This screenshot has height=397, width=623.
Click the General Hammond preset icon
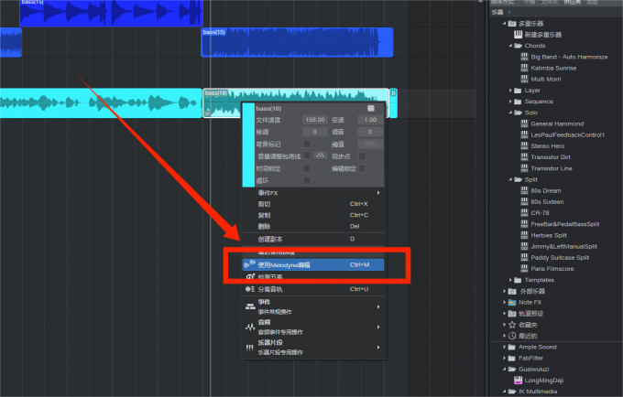point(524,123)
